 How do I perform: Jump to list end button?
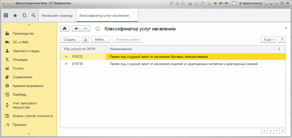pos(282,131)
